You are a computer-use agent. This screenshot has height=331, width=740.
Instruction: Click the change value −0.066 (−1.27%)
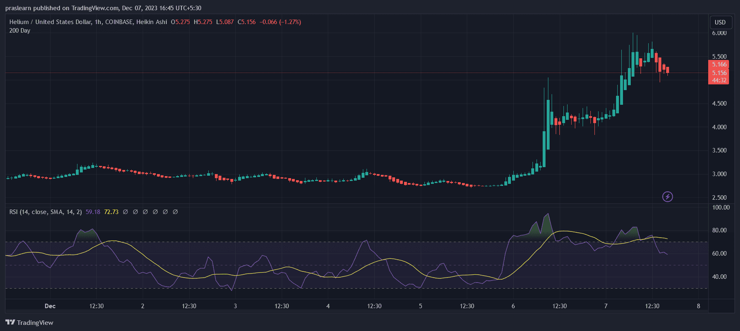coord(281,22)
